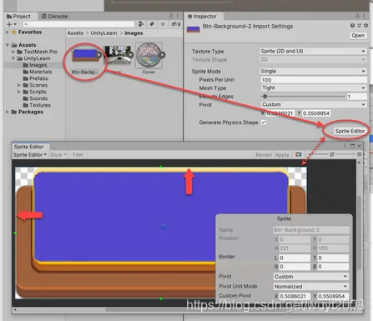The height and width of the screenshot is (321, 373).
Task: Click the hidden packages eye count icon
Action: point(176,24)
